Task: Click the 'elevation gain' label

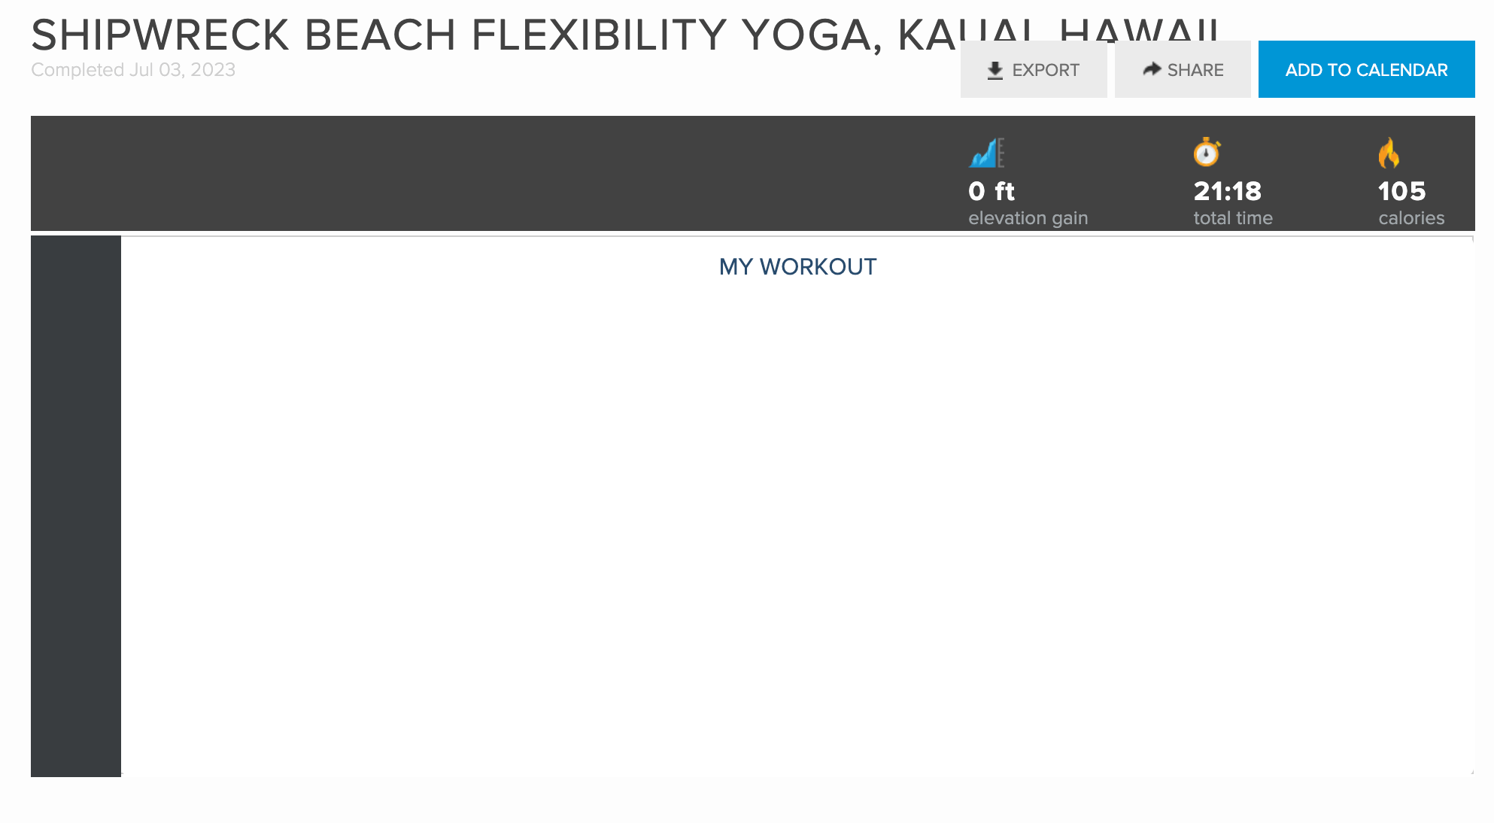Action: coord(1028,218)
